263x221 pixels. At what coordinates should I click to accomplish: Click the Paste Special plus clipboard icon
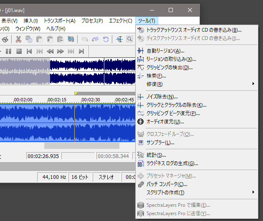pyautogui.click(x=50, y=39)
